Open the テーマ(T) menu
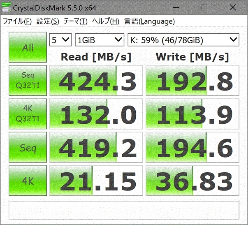The image size is (248, 225). pos(75,21)
